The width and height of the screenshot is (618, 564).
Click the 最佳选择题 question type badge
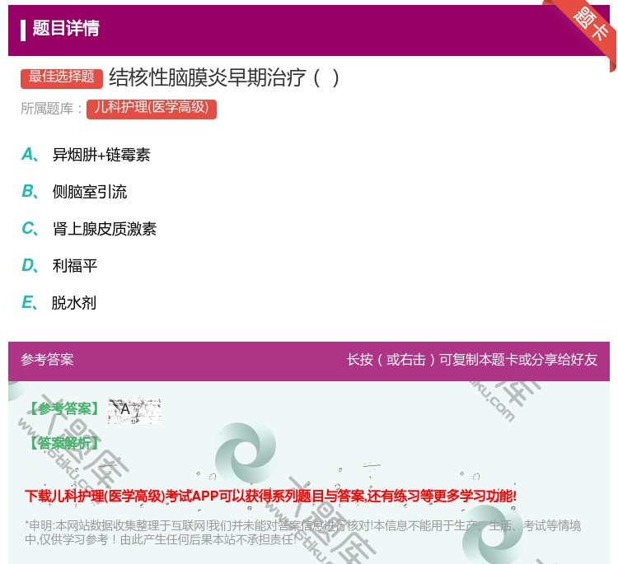[62, 77]
